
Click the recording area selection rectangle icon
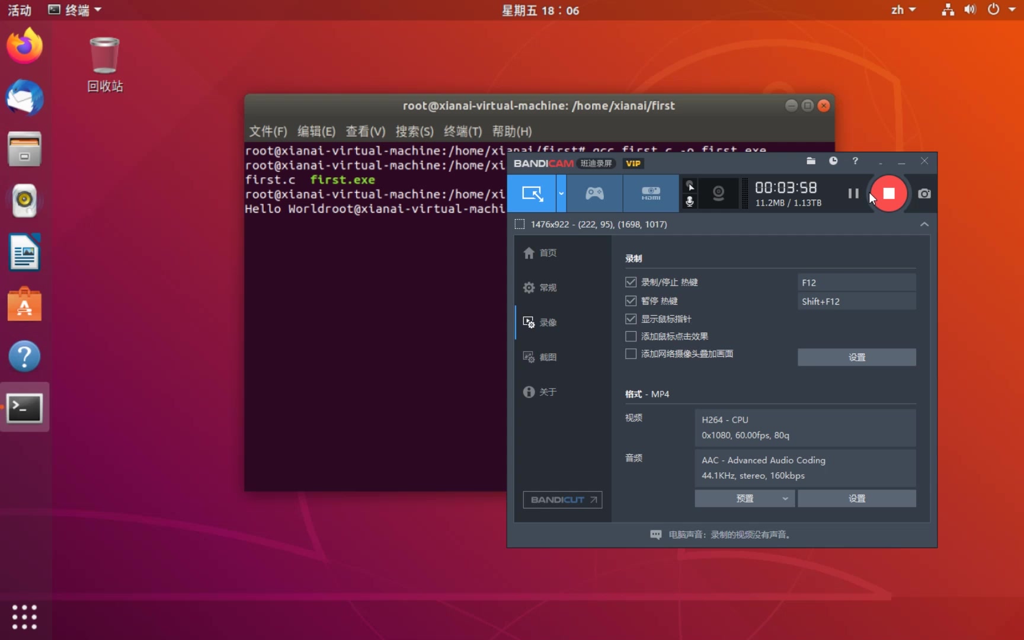point(520,224)
